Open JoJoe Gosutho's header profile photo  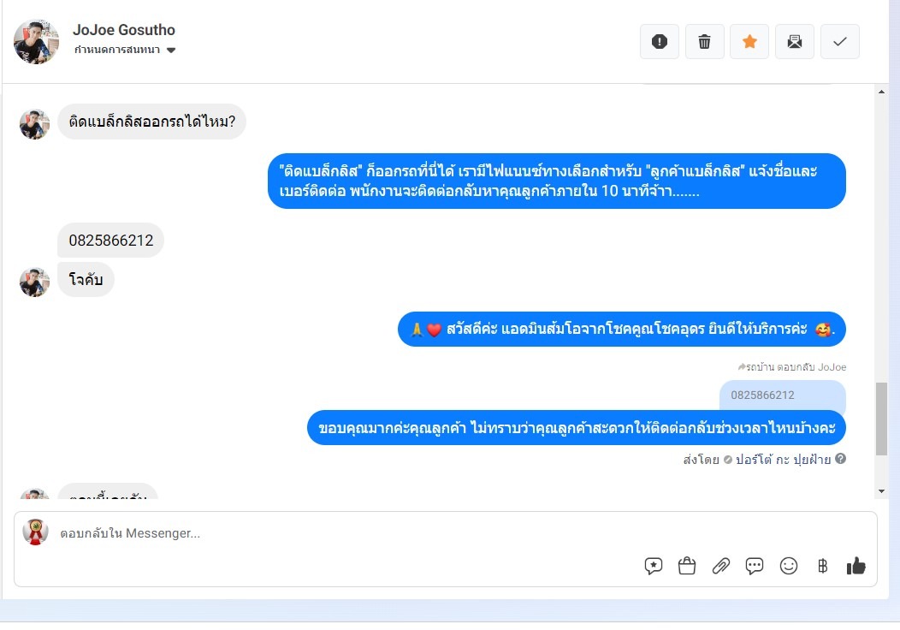tap(36, 41)
